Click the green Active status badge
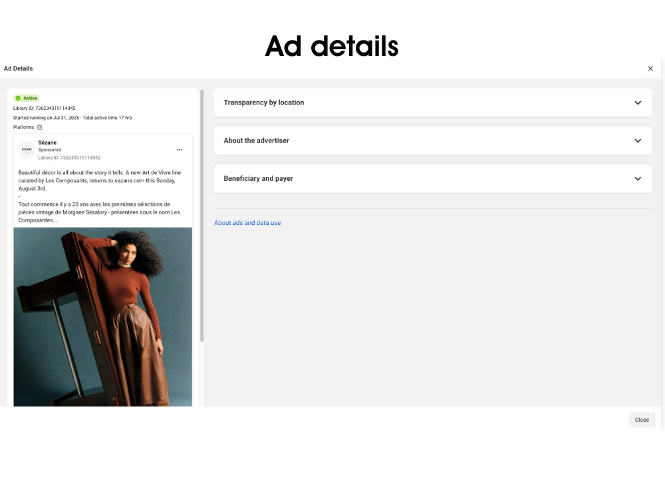The height and width of the screenshot is (499, 665). 27,98
